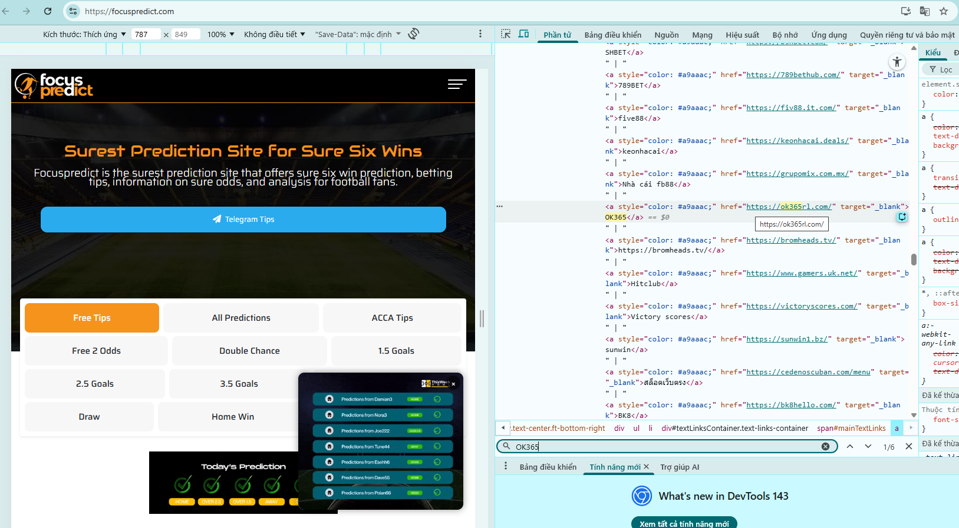Go forward in browser history
Viewport: 959px width, 528px height.
click(x=27, y=11)
